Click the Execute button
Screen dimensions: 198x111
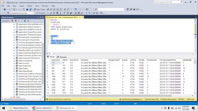click(41, 13)
